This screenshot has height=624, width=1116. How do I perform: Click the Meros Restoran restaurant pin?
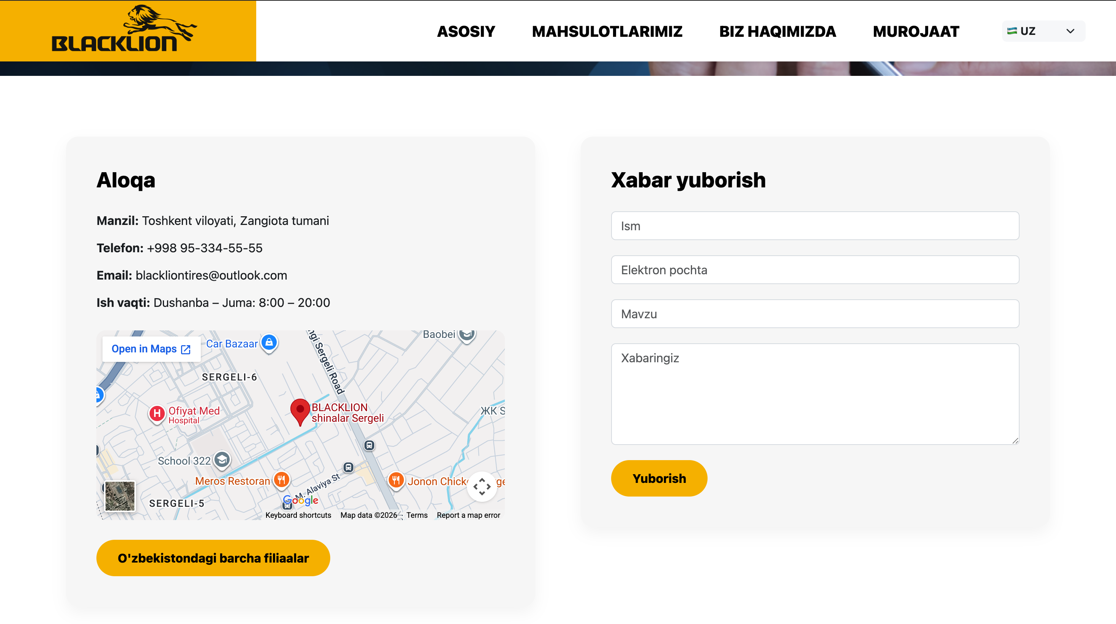[282, 480]
